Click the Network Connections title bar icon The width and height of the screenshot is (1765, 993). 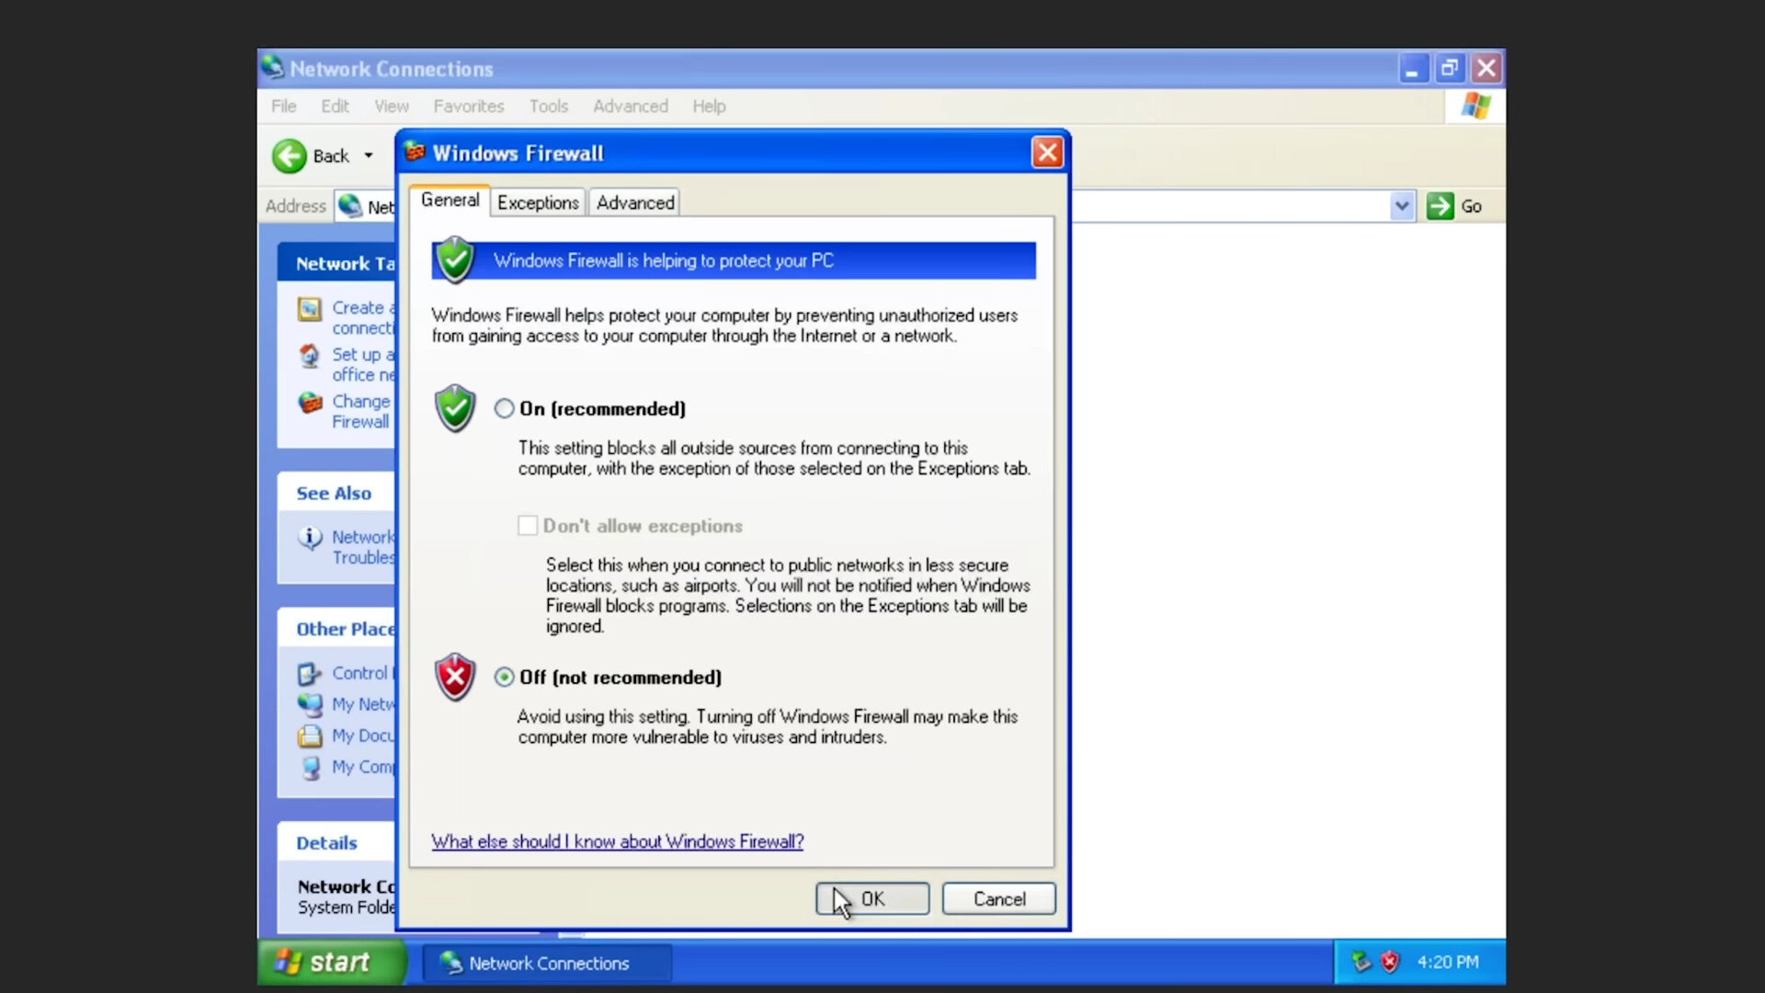pyautogui.click(x=272, y=67)
